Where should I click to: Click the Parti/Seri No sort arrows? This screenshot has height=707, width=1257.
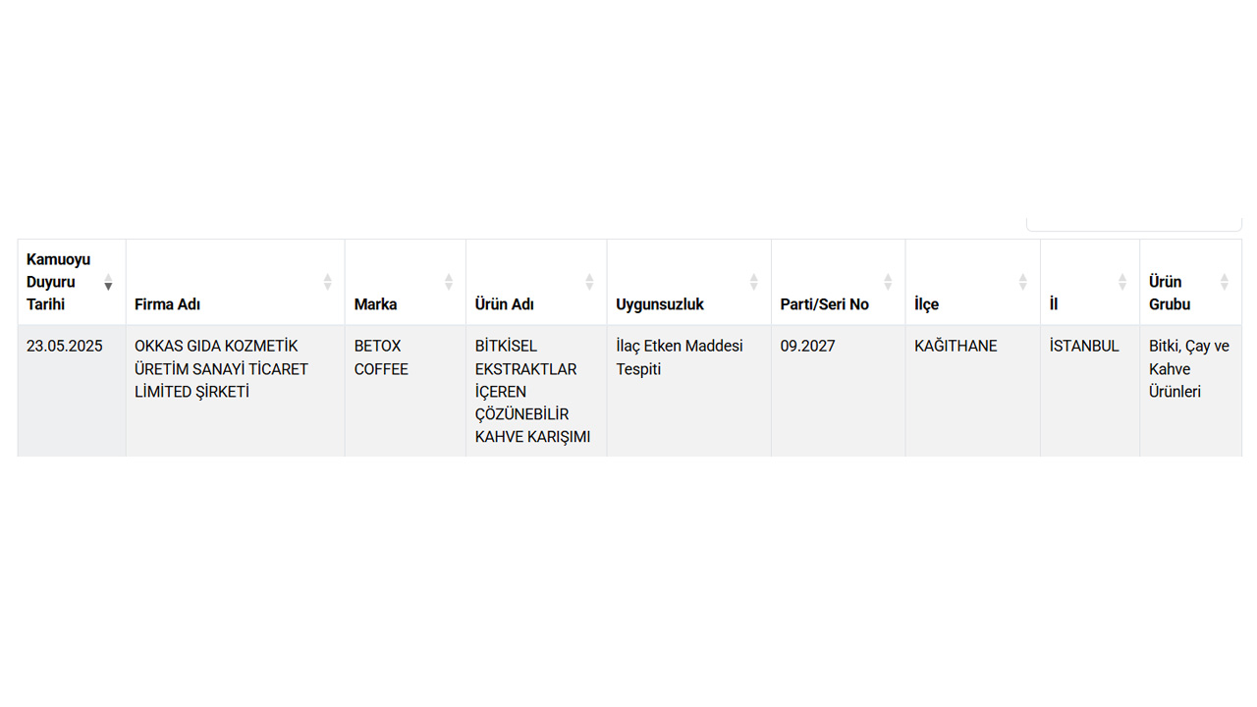(x=887, y=282)
